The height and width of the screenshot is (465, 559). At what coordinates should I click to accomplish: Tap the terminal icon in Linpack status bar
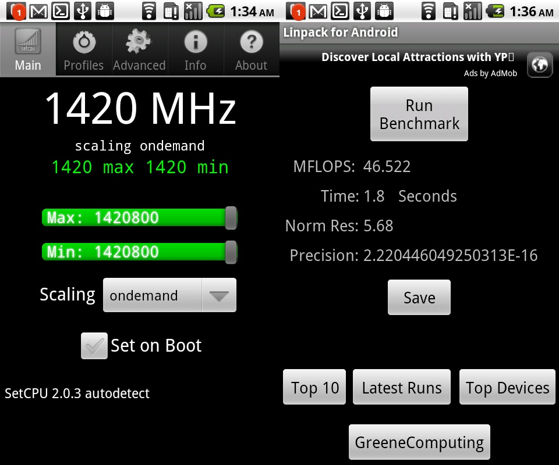click(x=340, y=12)
